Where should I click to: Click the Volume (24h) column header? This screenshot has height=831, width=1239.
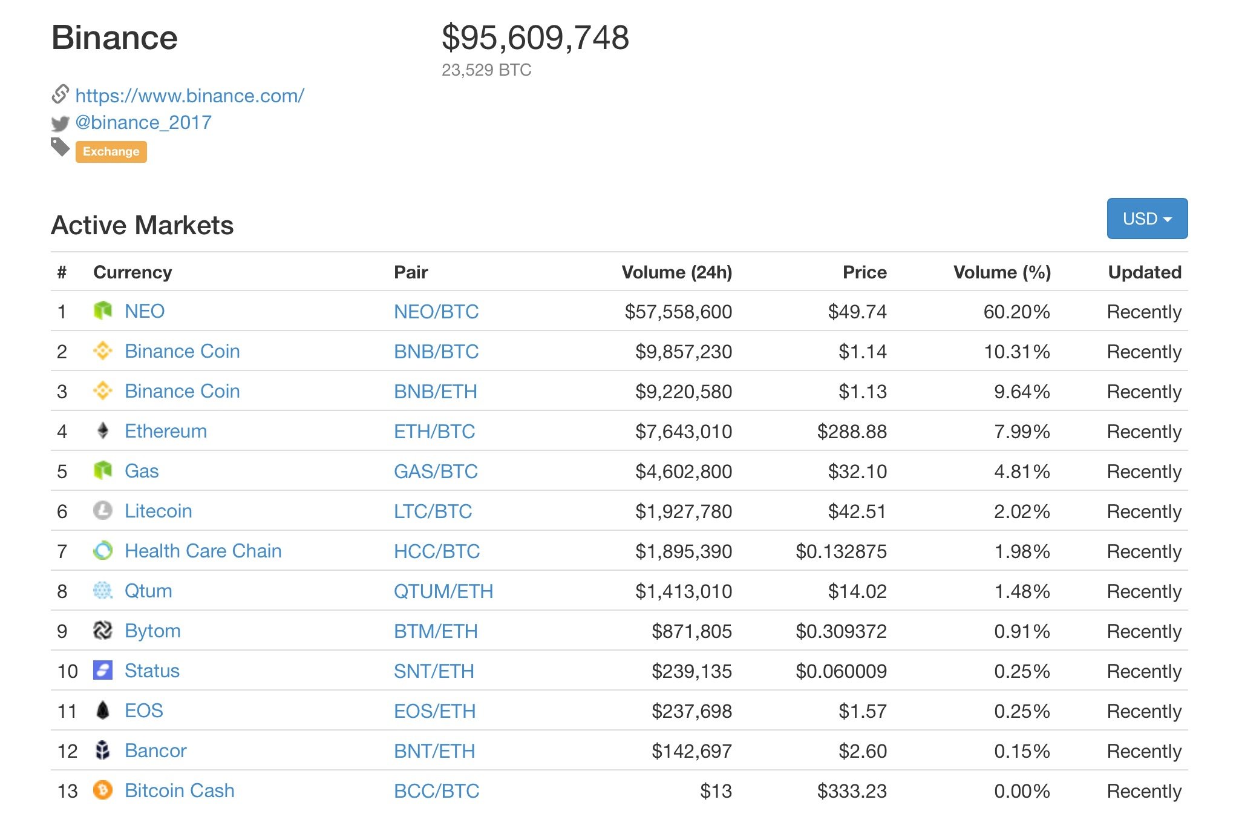677,272
